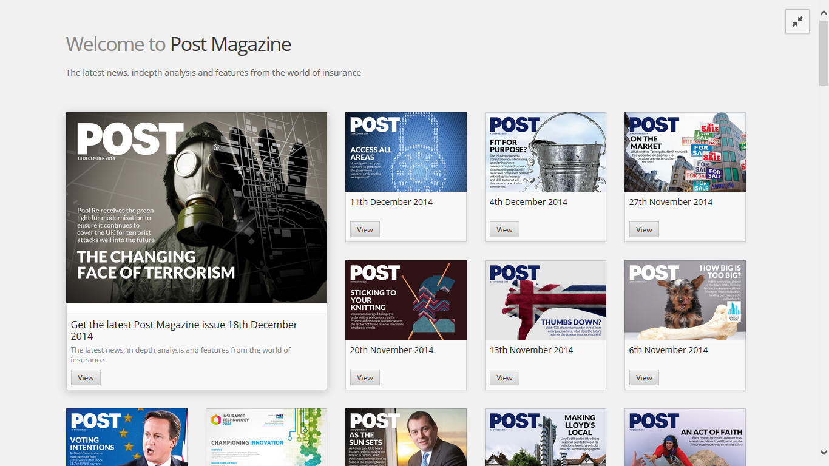Click View for the 4th December 2014 issue

tap(504, 229)
